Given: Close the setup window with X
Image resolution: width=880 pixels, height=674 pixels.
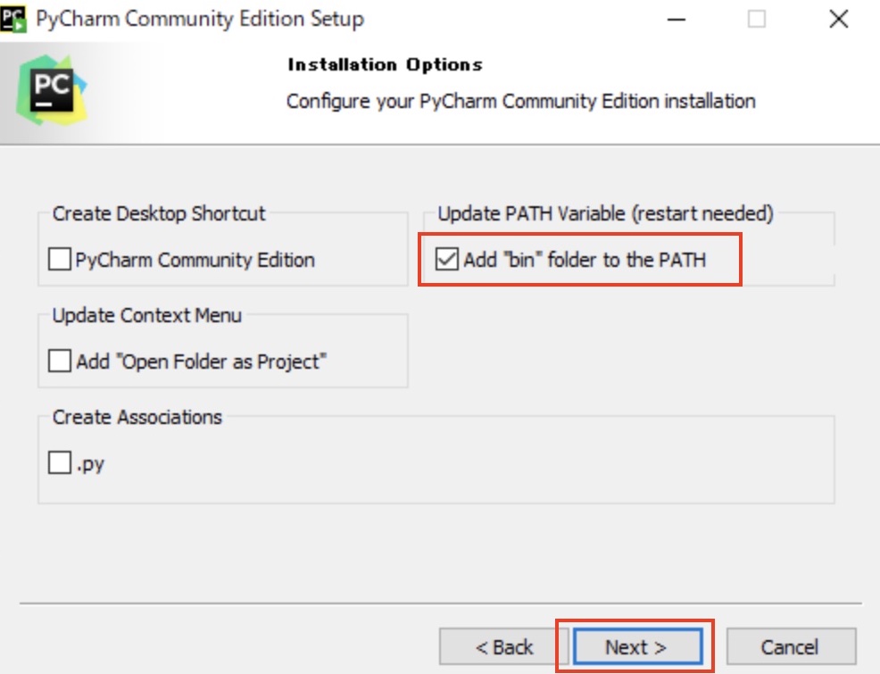Looking at the screenshot, I should 838,19.
